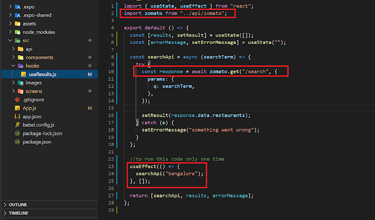Viewport: 375px width, 220px height.
Task: Expand the components folder chevron
Action: (x=13, y=57)
